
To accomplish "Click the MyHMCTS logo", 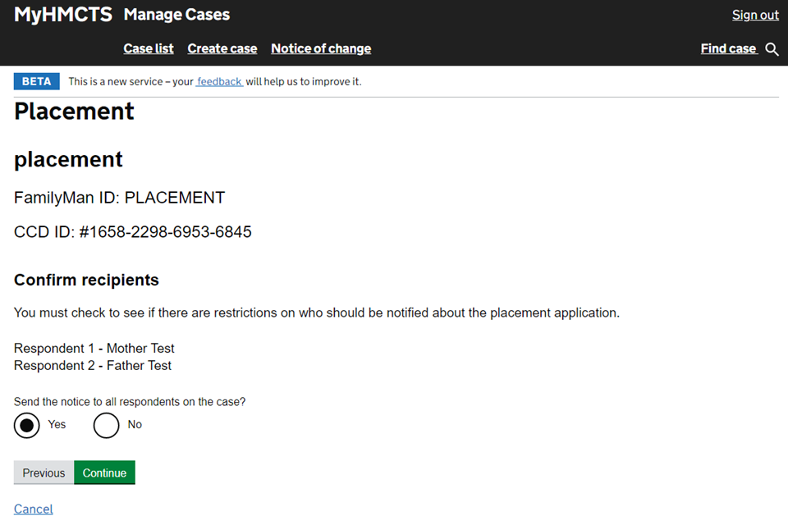I will (x=63, y=15).
